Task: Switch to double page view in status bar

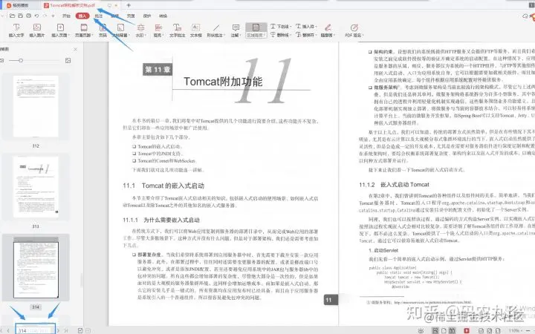Action: point(452,330)
